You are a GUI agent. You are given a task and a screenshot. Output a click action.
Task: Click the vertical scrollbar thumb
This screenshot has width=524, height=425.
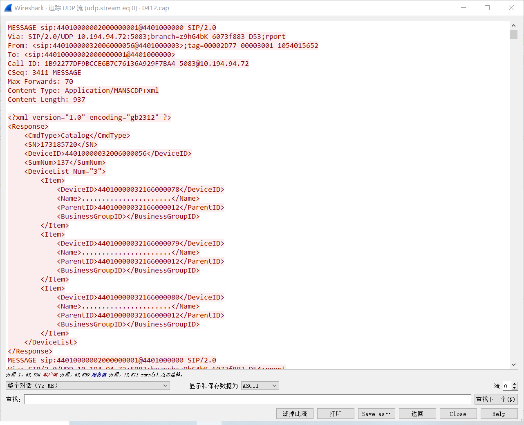514,34
